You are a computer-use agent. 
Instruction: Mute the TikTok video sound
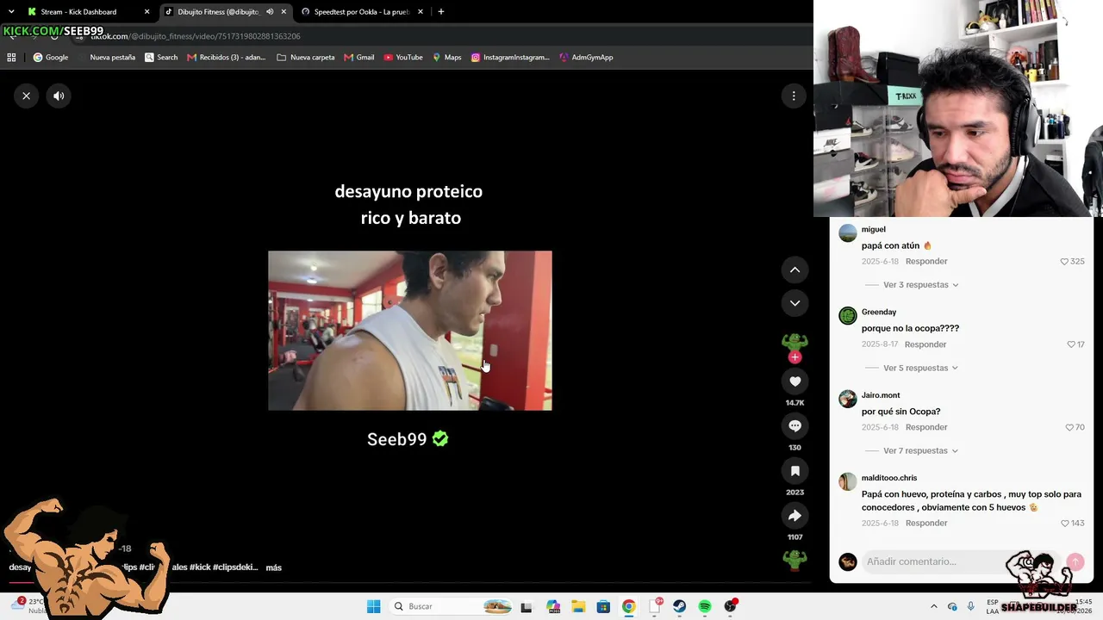coord(59,96)
